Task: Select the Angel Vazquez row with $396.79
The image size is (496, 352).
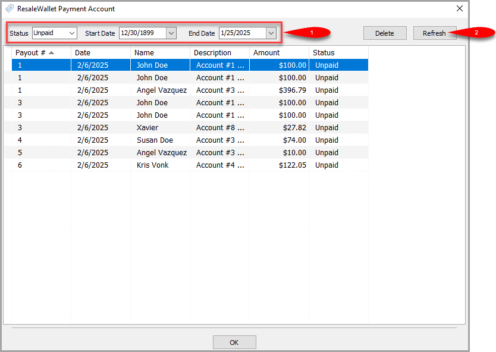Action: click(x=190, y=90)
